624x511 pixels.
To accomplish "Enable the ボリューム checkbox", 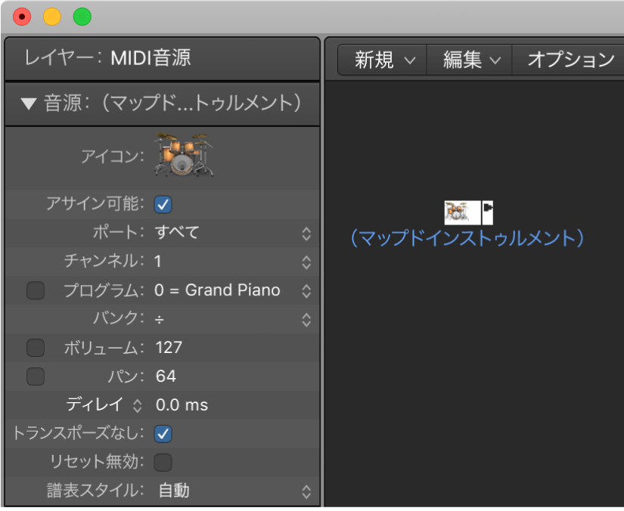I will (35, 348).
